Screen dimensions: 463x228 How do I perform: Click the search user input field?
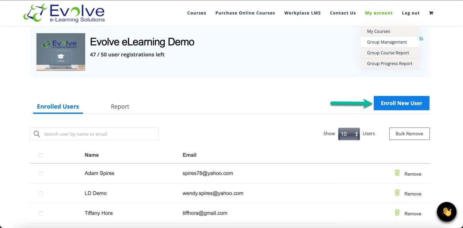[94, 133]
